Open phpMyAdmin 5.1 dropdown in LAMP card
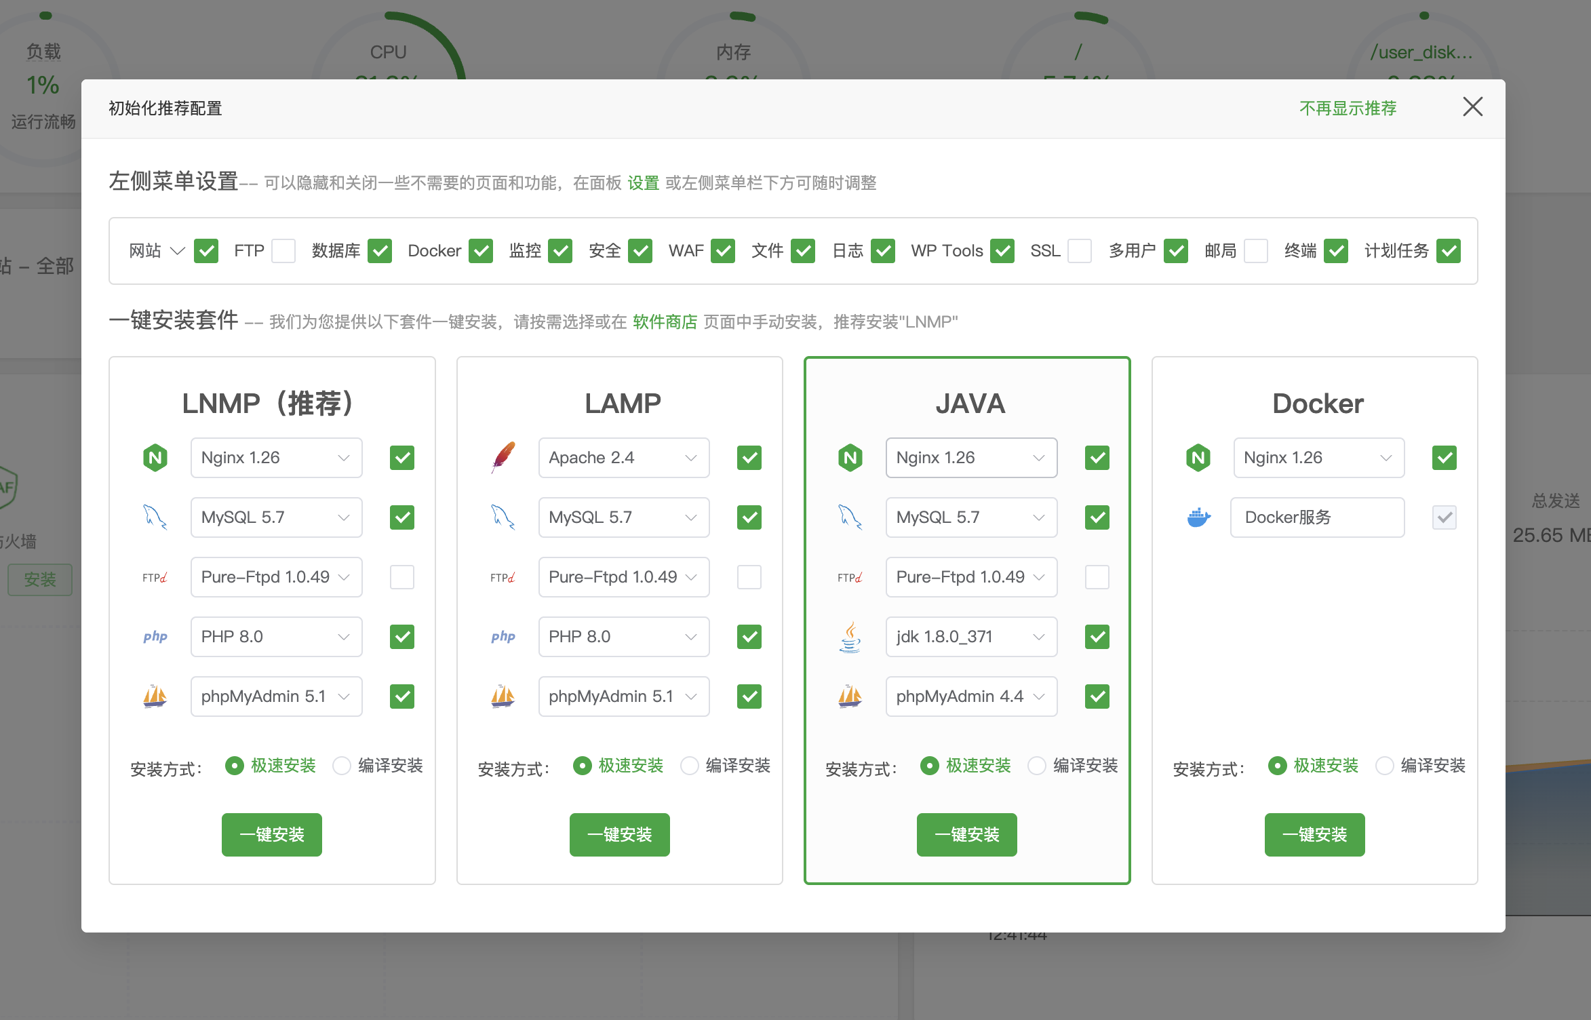Screen dimensions: 1591x1020 click(x=624, y=697)
